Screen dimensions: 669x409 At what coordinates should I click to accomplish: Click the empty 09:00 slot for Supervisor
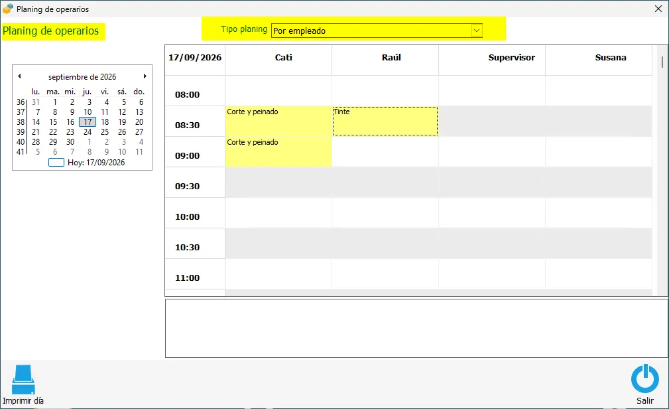tap(492, 152)
